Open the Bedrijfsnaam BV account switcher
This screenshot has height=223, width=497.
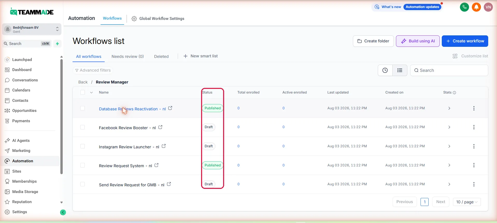pos(32,29)
